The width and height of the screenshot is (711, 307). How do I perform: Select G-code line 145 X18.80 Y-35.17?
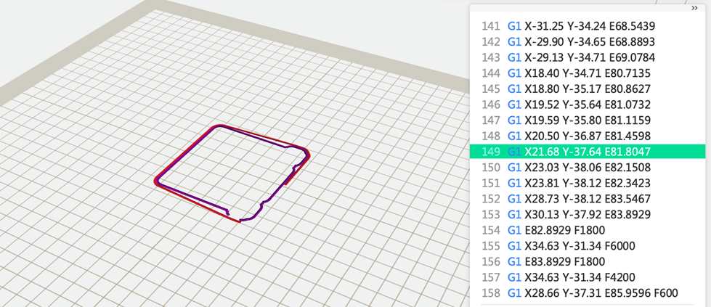pyautogui.click(x=588, y=89)
